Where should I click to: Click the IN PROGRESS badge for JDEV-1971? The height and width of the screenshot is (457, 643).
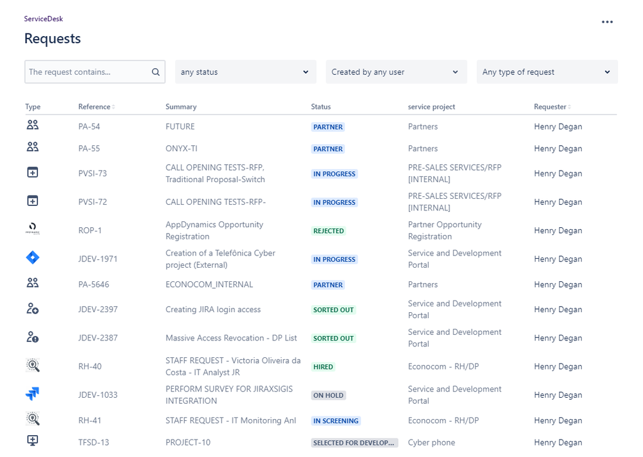[334, 259]
